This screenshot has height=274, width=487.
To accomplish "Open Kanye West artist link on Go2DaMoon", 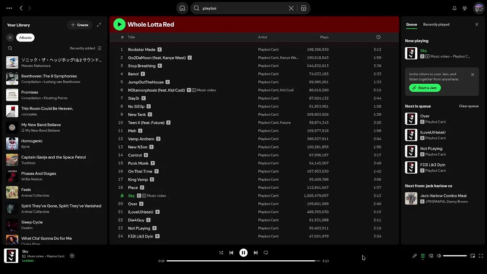I will [x=289, y=58].
